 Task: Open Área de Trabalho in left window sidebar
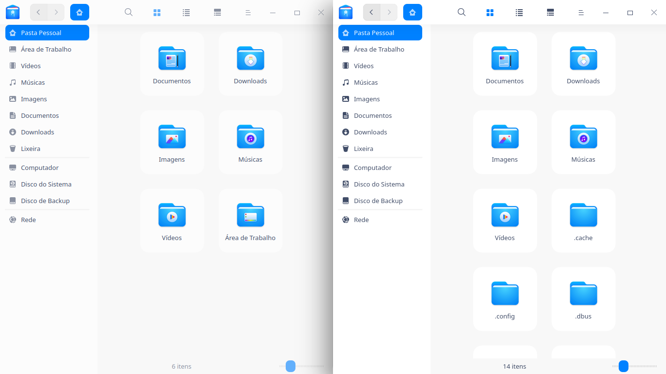coord(47,49)
